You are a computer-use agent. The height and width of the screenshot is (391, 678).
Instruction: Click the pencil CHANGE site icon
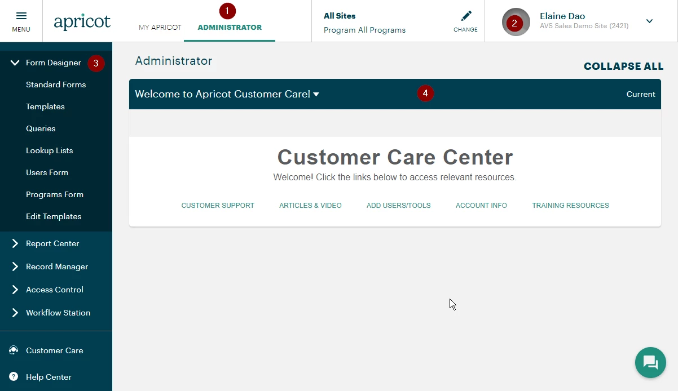point(466,16)
